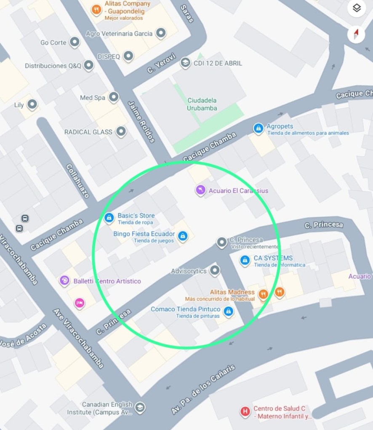Click the Agropets shop marker
The image size is (373, 430).
[x=258, y=129]
